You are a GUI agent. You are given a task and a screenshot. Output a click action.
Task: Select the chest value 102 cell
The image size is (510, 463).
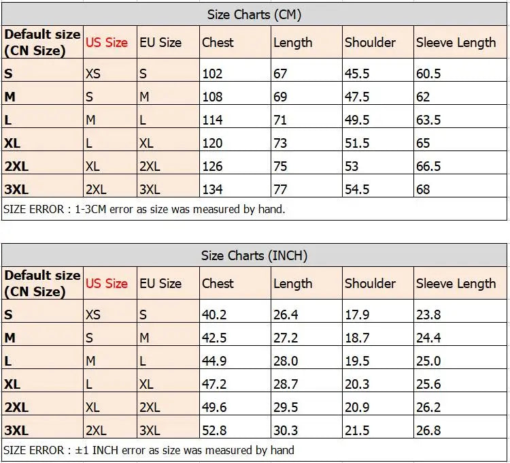tap(212, 74)
